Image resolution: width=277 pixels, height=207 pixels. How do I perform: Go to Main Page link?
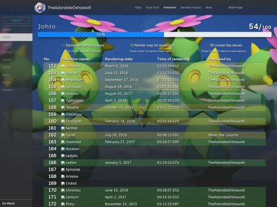(235, 8)
